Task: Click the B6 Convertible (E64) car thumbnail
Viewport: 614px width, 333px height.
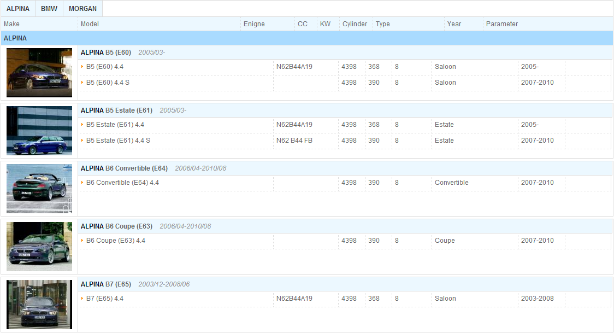Action: point(39,189)
